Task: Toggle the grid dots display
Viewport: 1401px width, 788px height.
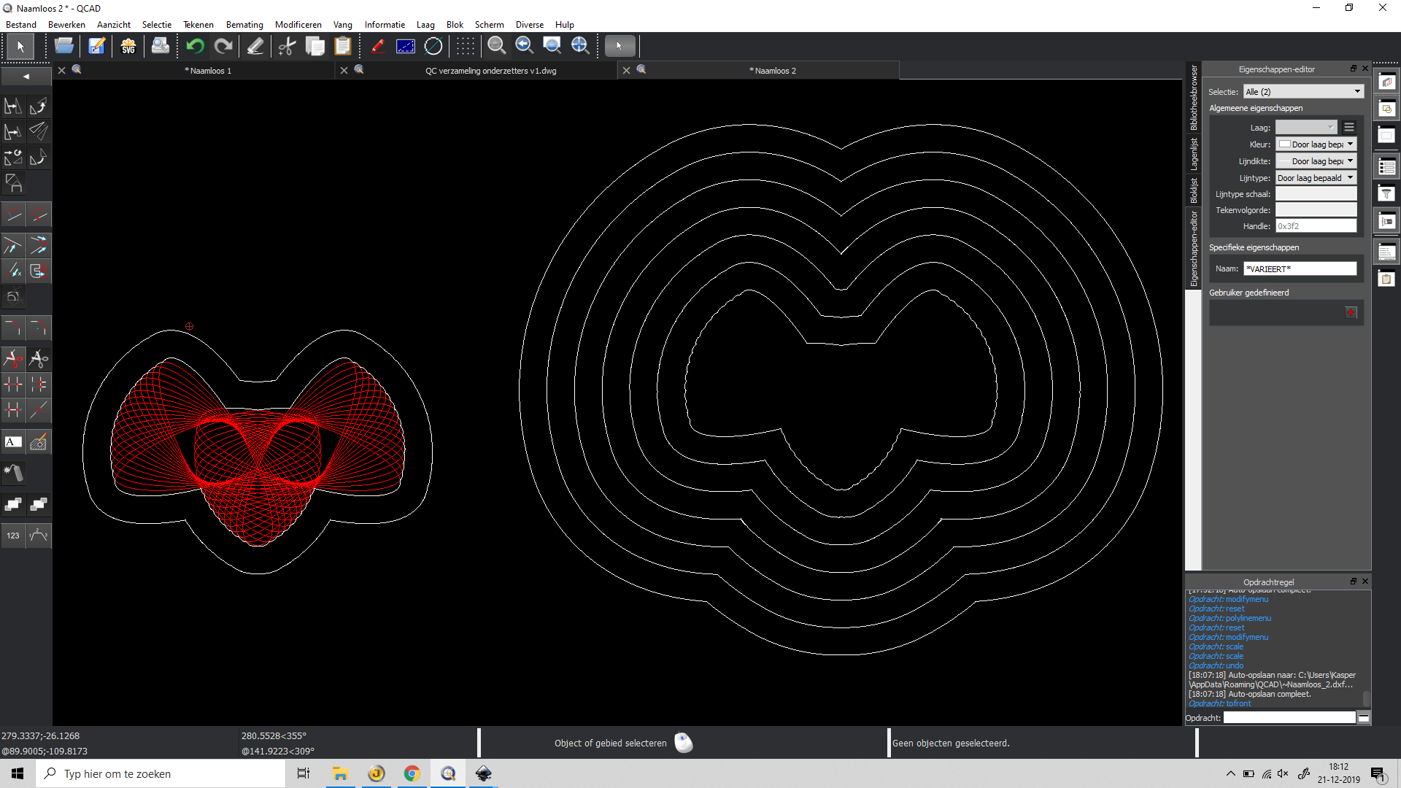Action: [465, 46]
